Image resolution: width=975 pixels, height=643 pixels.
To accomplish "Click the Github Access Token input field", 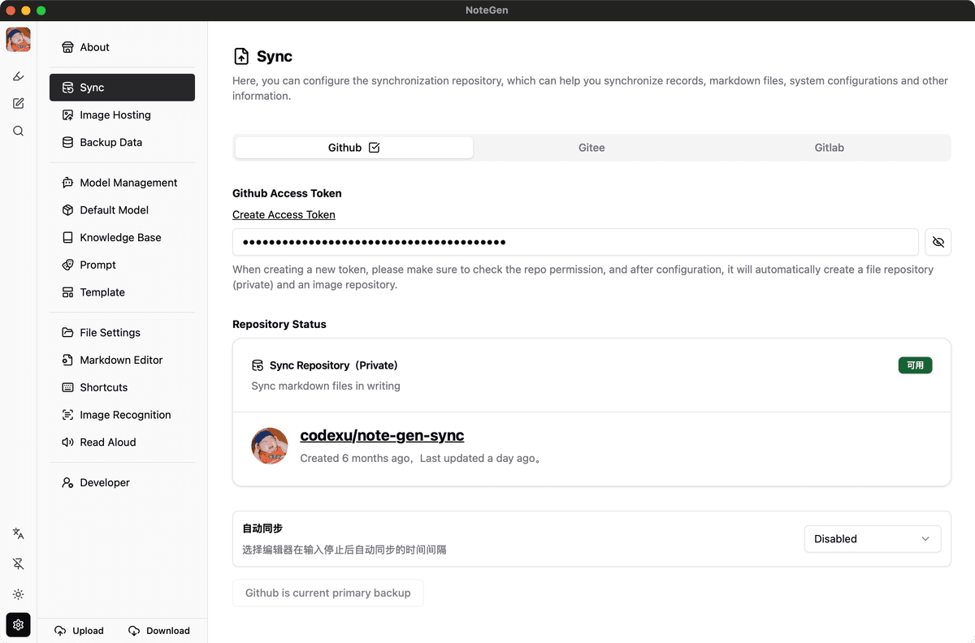I will tap(575, 242).
